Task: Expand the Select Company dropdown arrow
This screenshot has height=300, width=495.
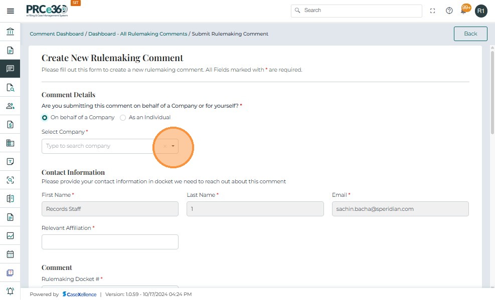Action: pyautogui.click(x=173, y=146)
